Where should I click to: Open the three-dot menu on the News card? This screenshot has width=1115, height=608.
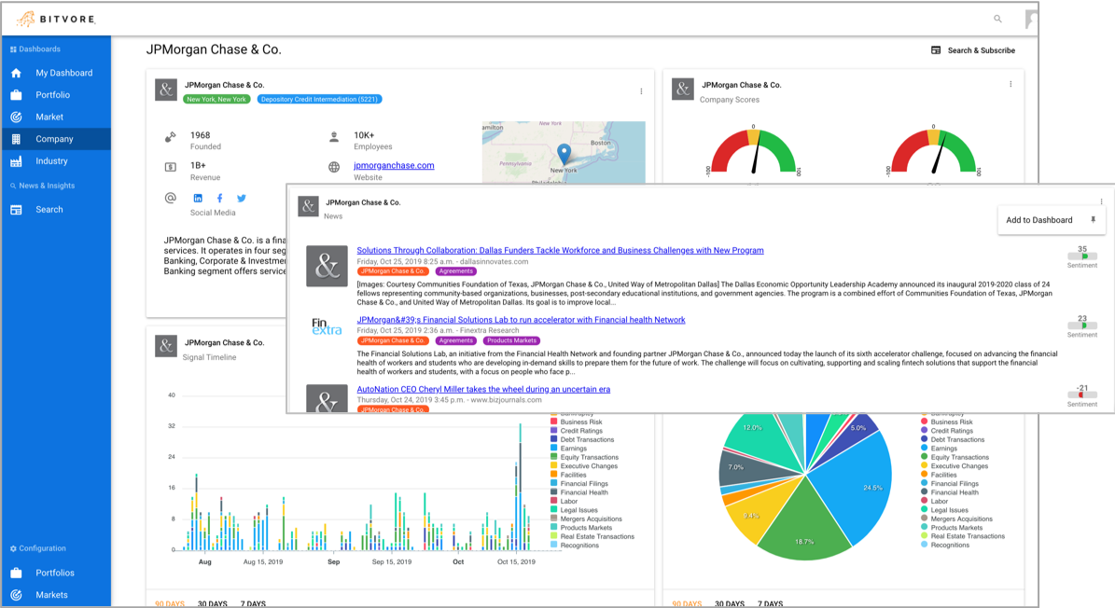(1101, 201)
